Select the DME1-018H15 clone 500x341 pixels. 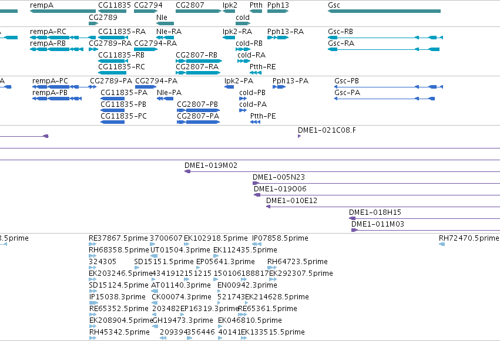pos(424,219)
